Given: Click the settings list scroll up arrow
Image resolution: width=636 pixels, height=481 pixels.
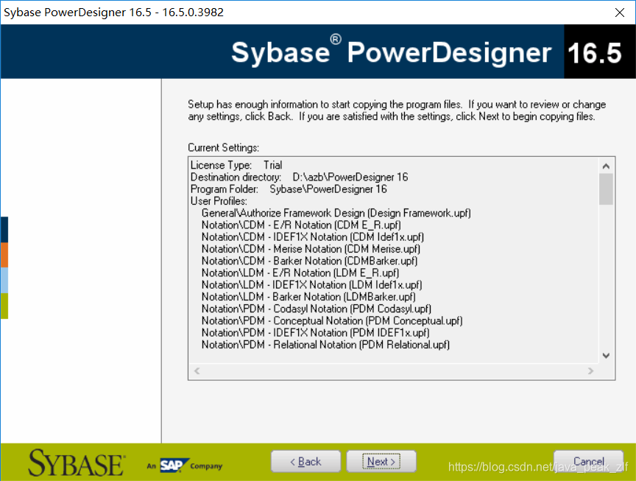Looking at the screenshot, I should click(x=606, y=166).
